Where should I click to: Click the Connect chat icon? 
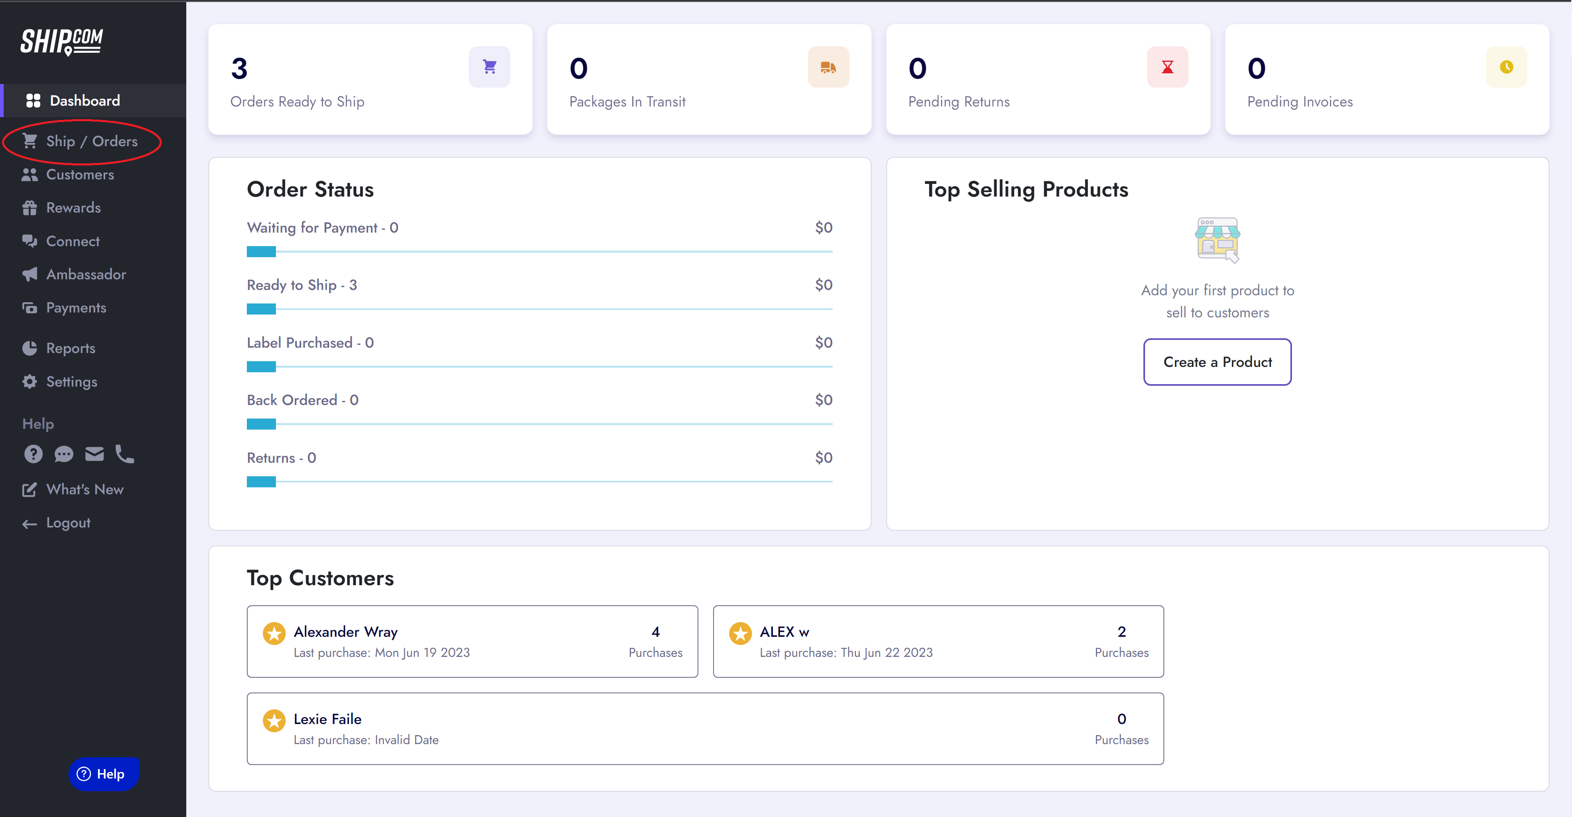[x=30, y=240]
